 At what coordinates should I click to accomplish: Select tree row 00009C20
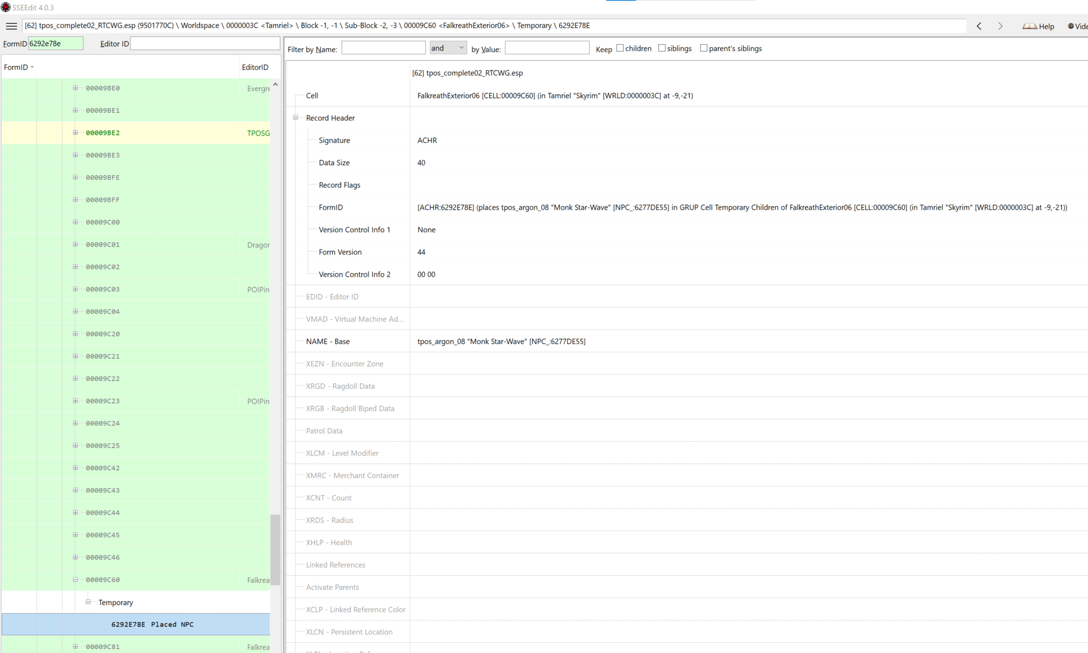point(135,334)
